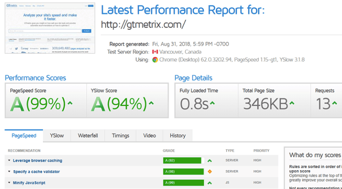Click green arrow beside Leverage browser caching grade
Image resolution: width=342 pixels, height=189 pixels.
[x=209, y=160]
